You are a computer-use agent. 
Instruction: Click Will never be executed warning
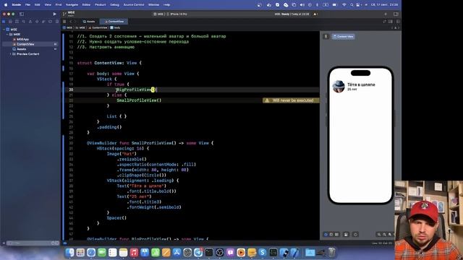click(291, 100)
